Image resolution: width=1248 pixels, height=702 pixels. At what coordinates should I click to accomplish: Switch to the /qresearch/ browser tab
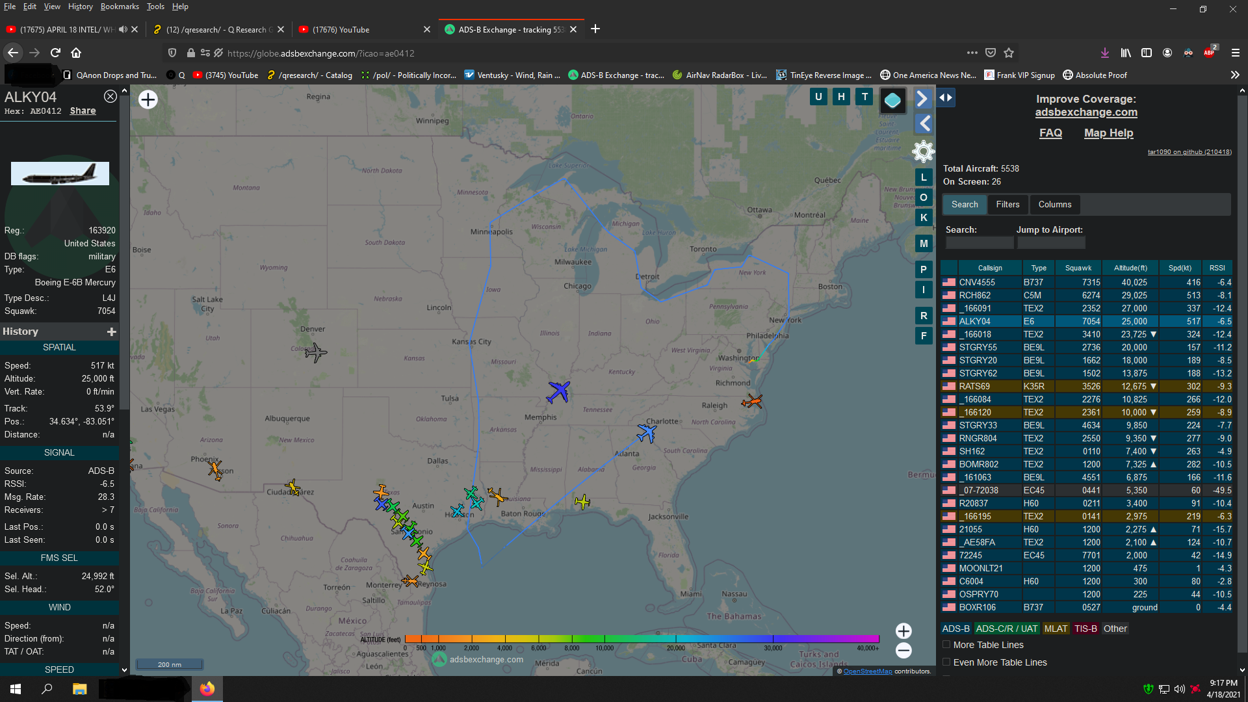pyautogui.click(x=217, y=30)
